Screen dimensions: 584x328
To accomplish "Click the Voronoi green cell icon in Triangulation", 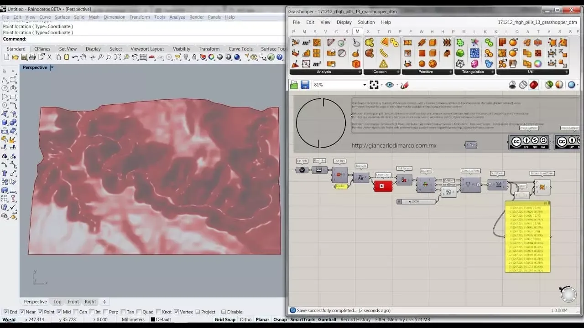I will point(460,42).
